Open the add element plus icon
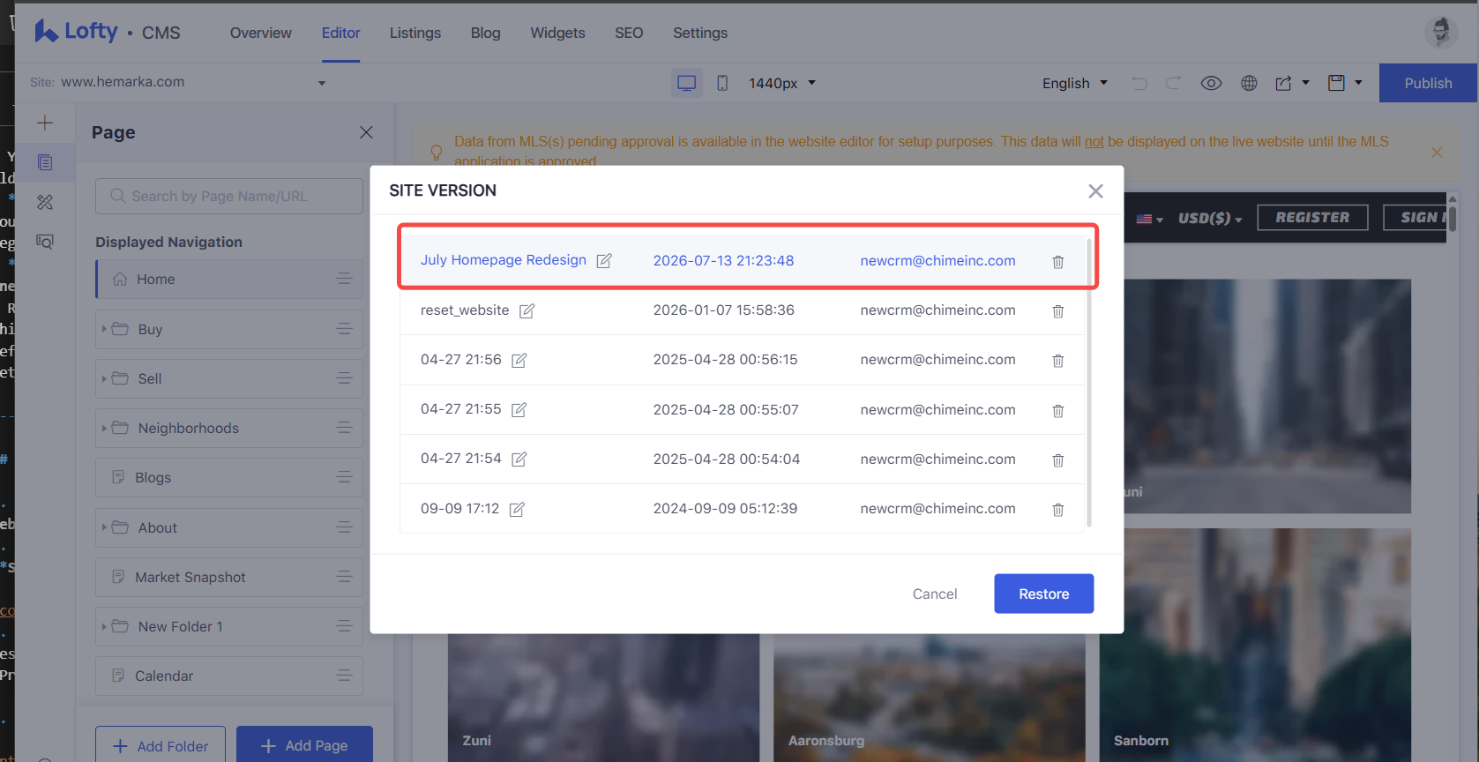 pyautogui.click(x=45, y=123)
